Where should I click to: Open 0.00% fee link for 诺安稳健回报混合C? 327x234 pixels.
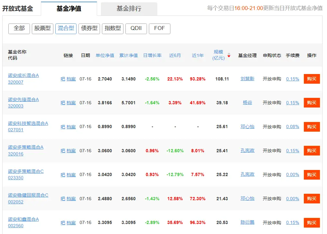[x=292, y=199]
